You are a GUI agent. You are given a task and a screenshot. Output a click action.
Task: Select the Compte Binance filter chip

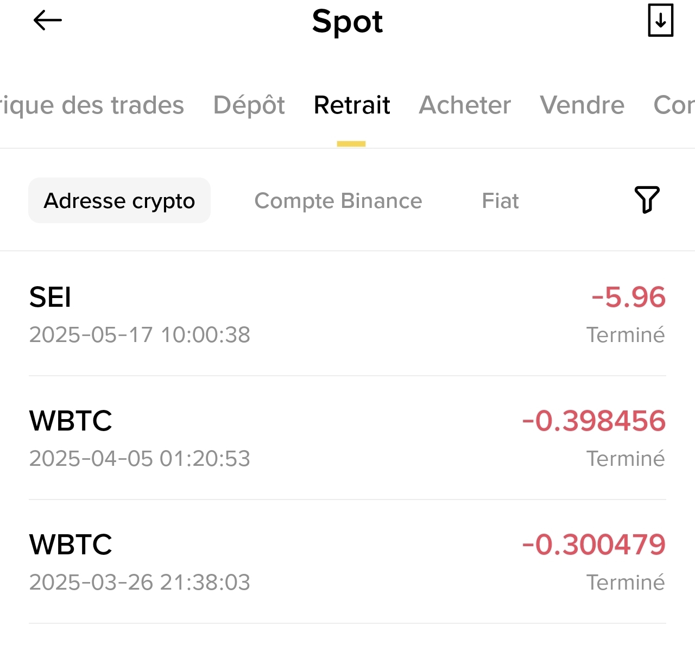[x=338, y=200]
